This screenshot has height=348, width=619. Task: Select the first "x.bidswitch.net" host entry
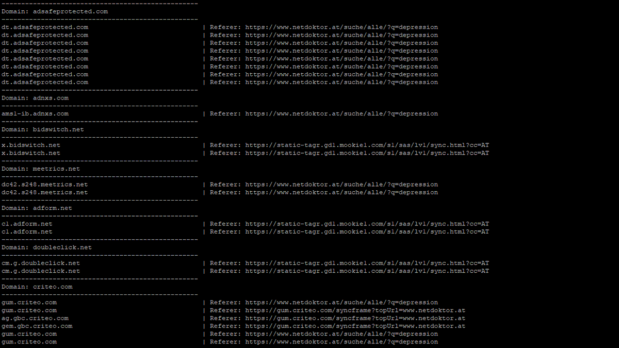tap(31, 145)
